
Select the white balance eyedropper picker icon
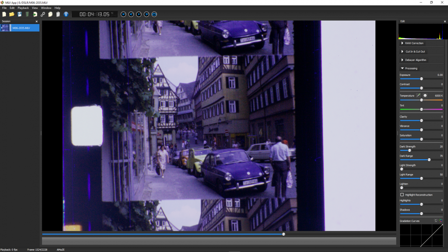419,96
